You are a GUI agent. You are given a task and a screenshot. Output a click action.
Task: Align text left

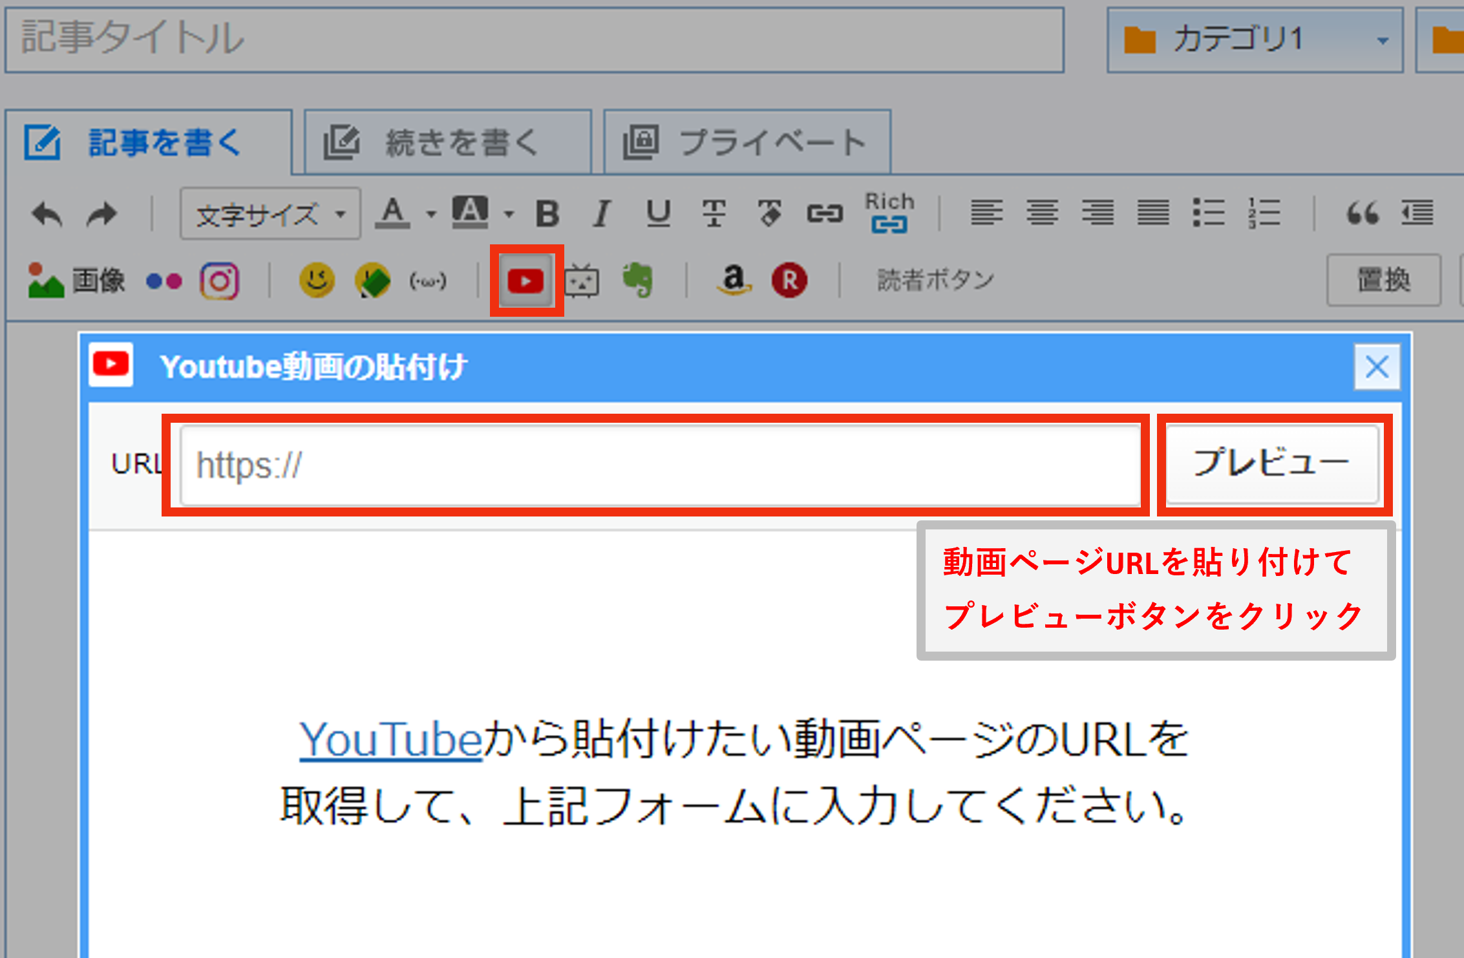[x=986, y=213]
